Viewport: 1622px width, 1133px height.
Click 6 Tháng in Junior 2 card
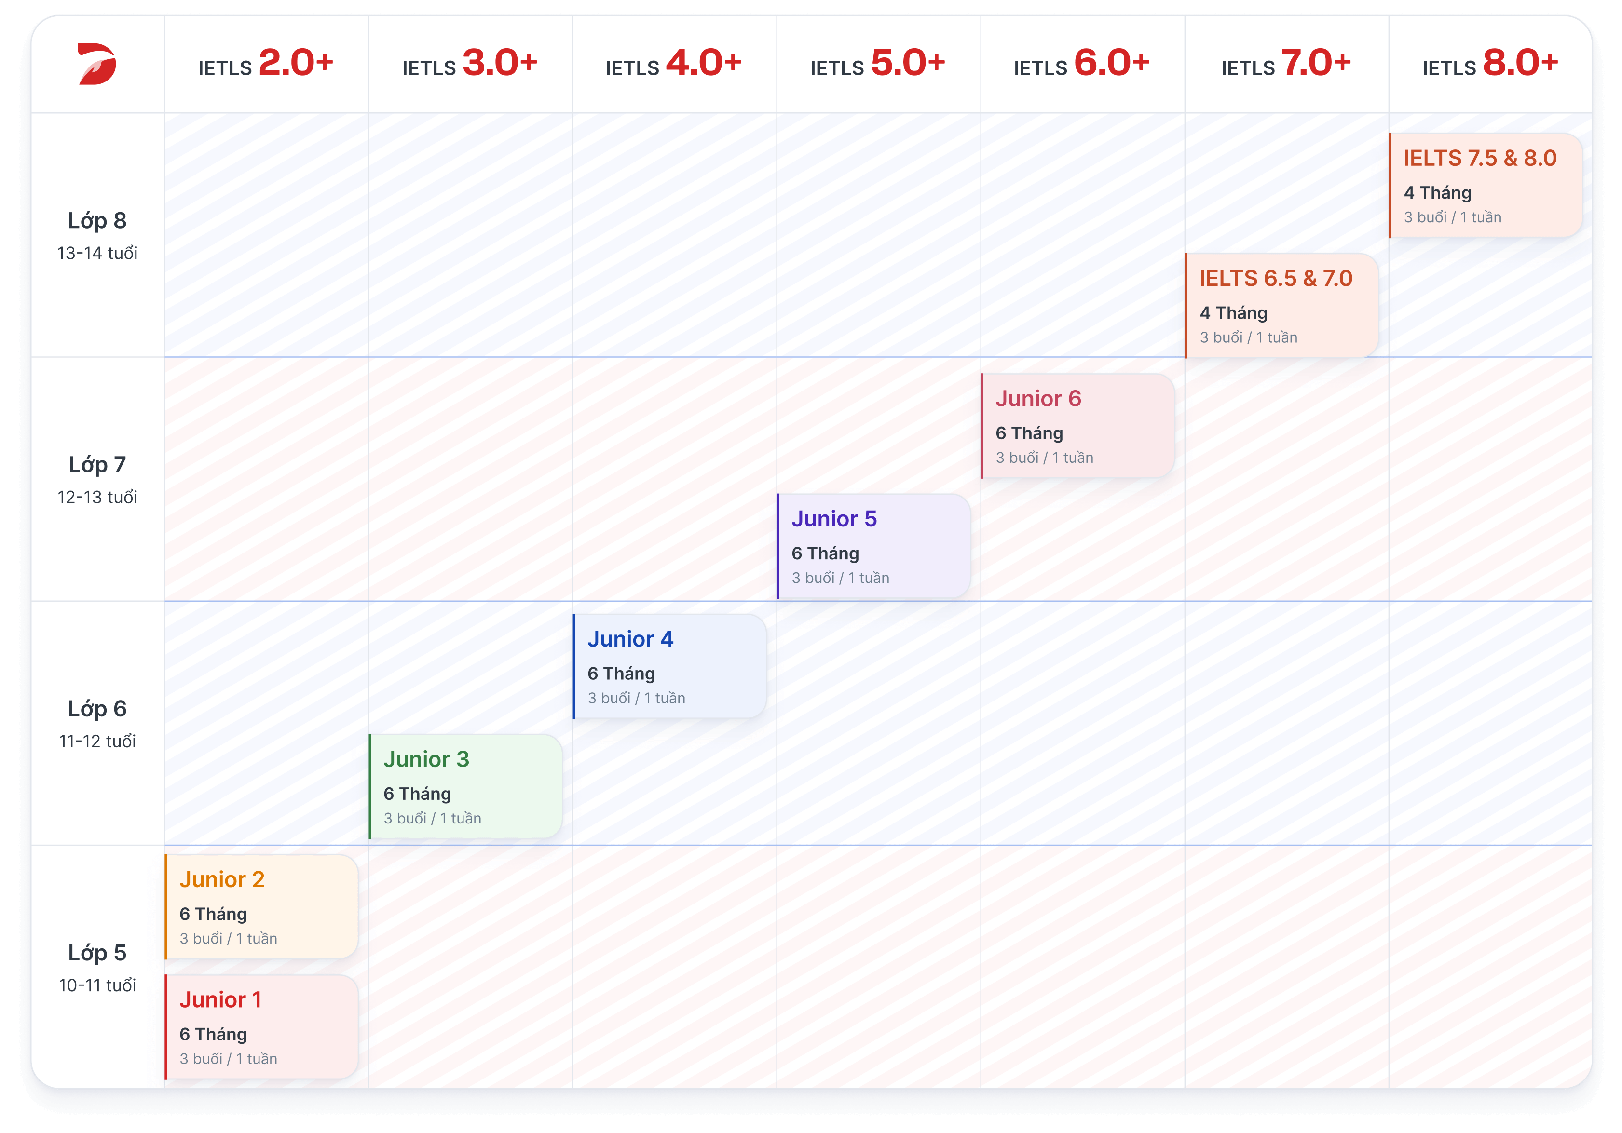(213, 914)
